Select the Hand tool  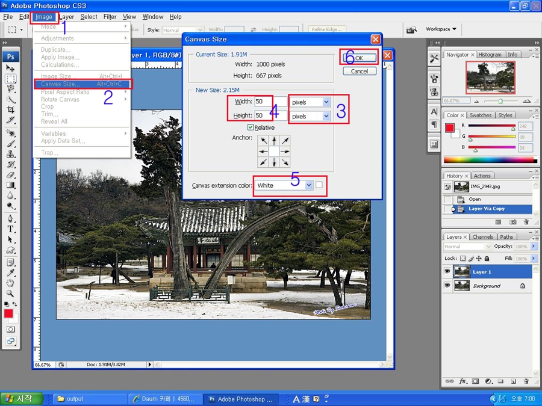pyautogui.click(x=10, y=283)
